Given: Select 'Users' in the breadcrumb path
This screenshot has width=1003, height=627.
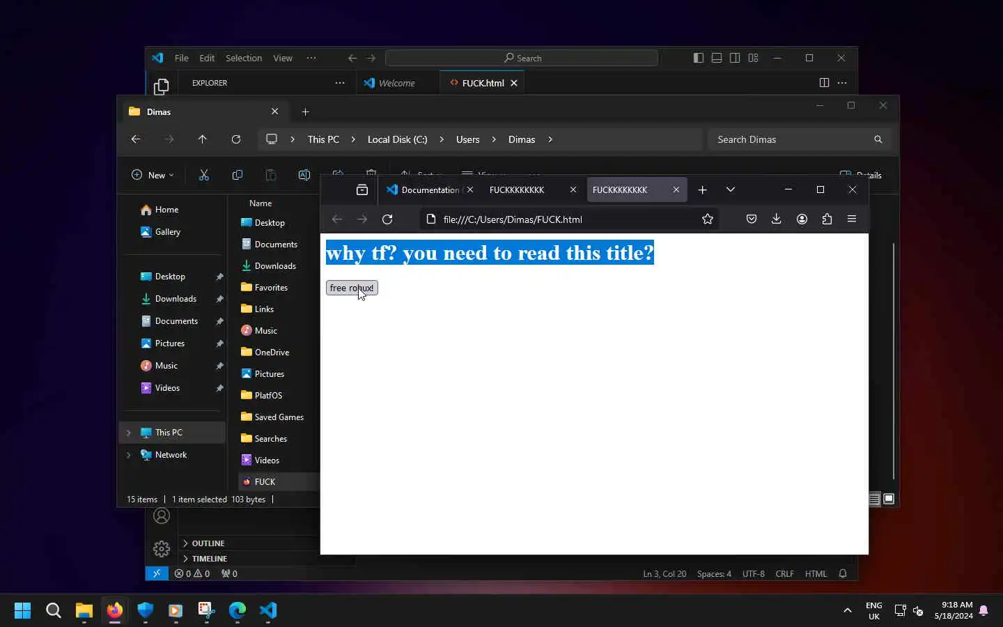Looking at the screenshot, I should [x=467, y=139].
